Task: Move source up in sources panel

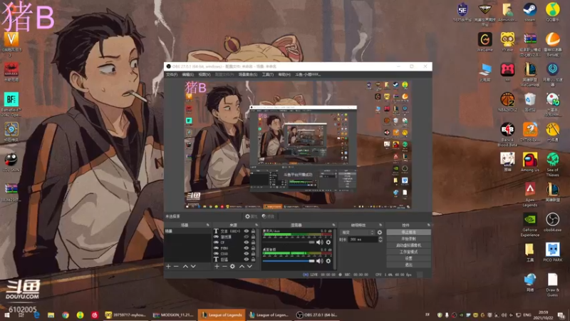Action: click(242, 266)
